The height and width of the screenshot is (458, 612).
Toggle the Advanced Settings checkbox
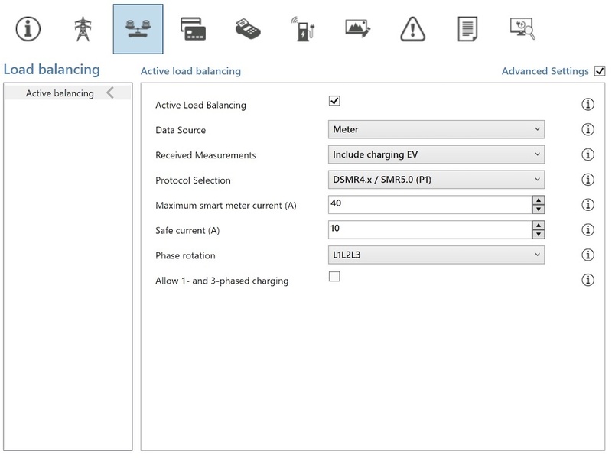point(599,71)
